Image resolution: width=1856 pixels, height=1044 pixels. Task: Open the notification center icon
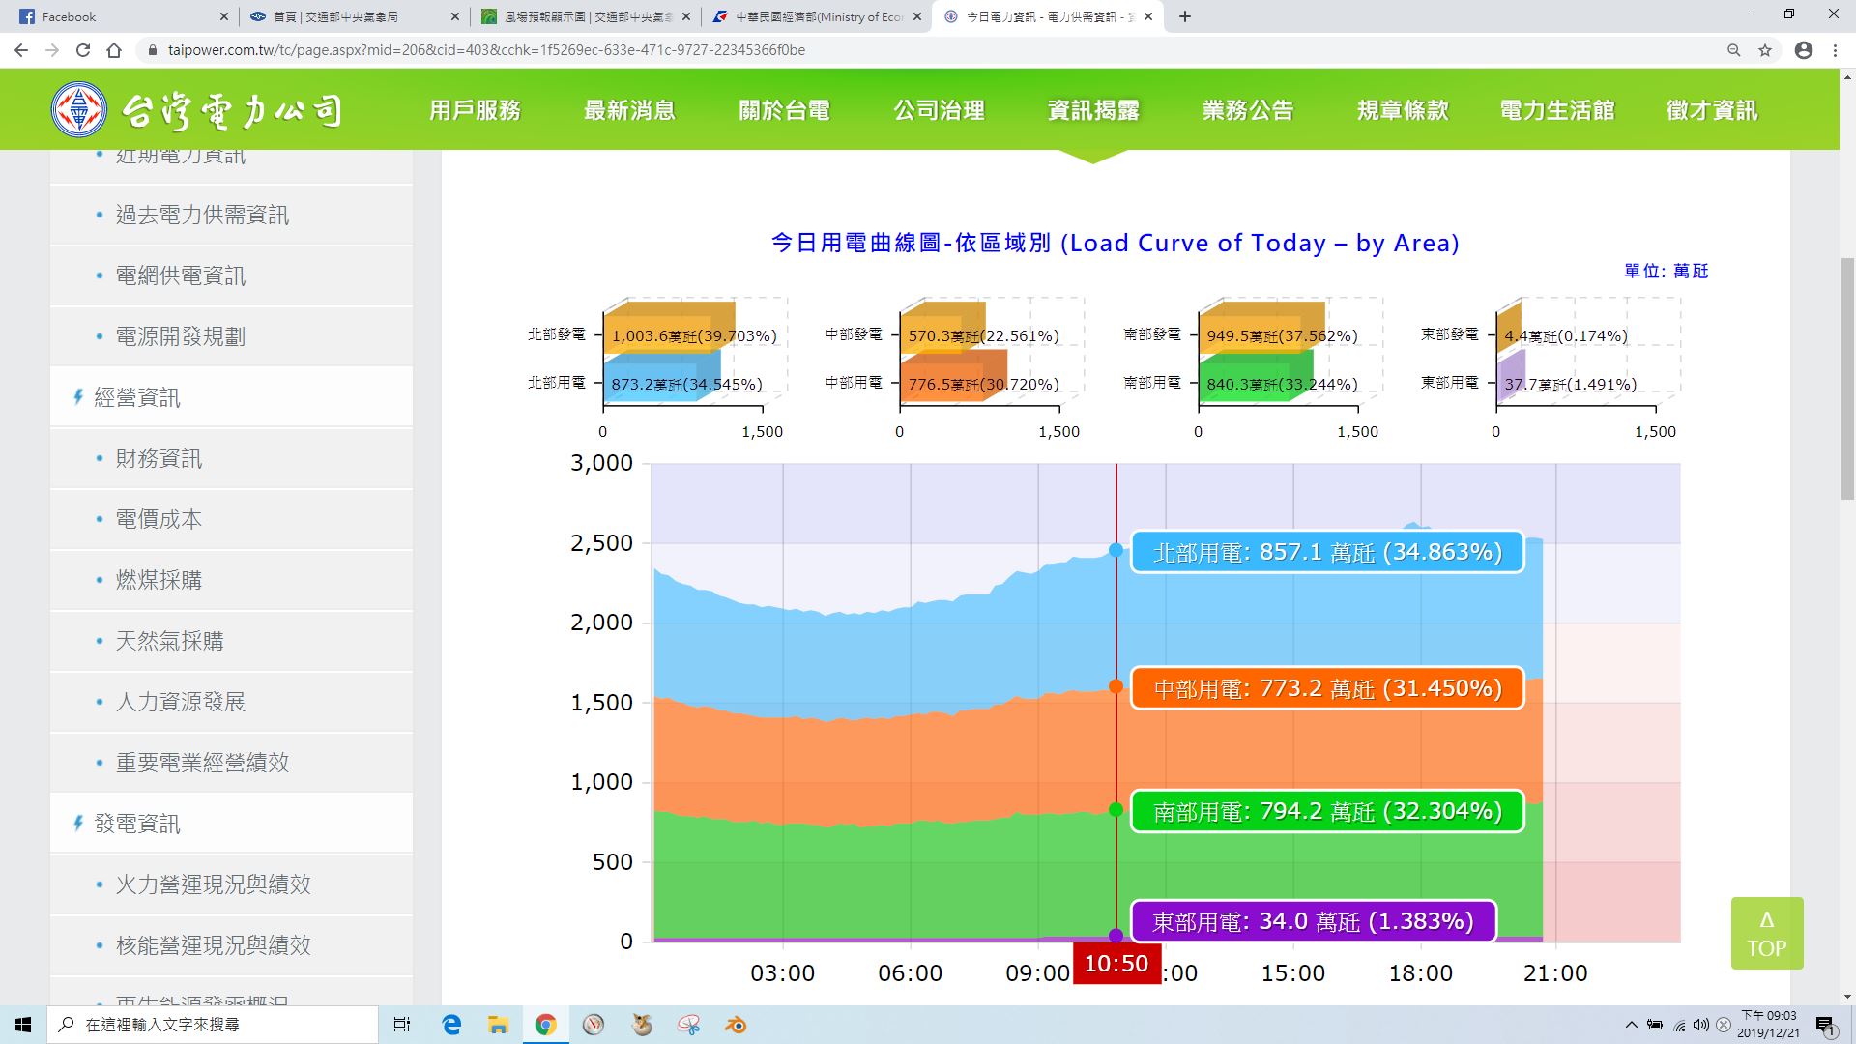[1825, 1025]
